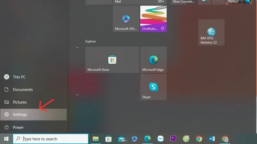This screenshot has height=144, width=257.
Task: Launch the Skype tile
Action: click(153, 87)
